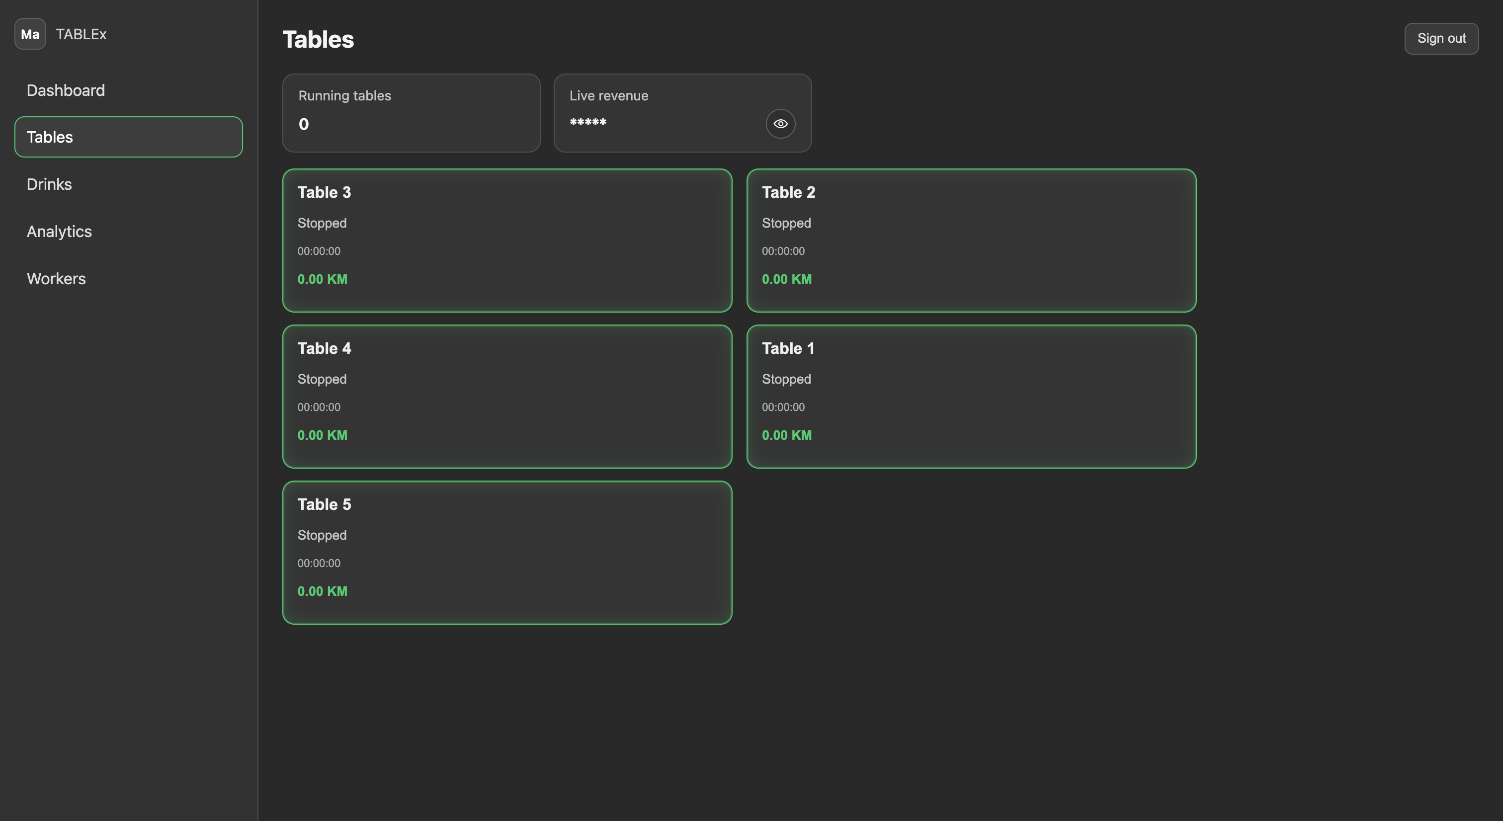The image size is (1503, 821).
Task: Click Stopped status on Table 1
Action: pos(786,379)
